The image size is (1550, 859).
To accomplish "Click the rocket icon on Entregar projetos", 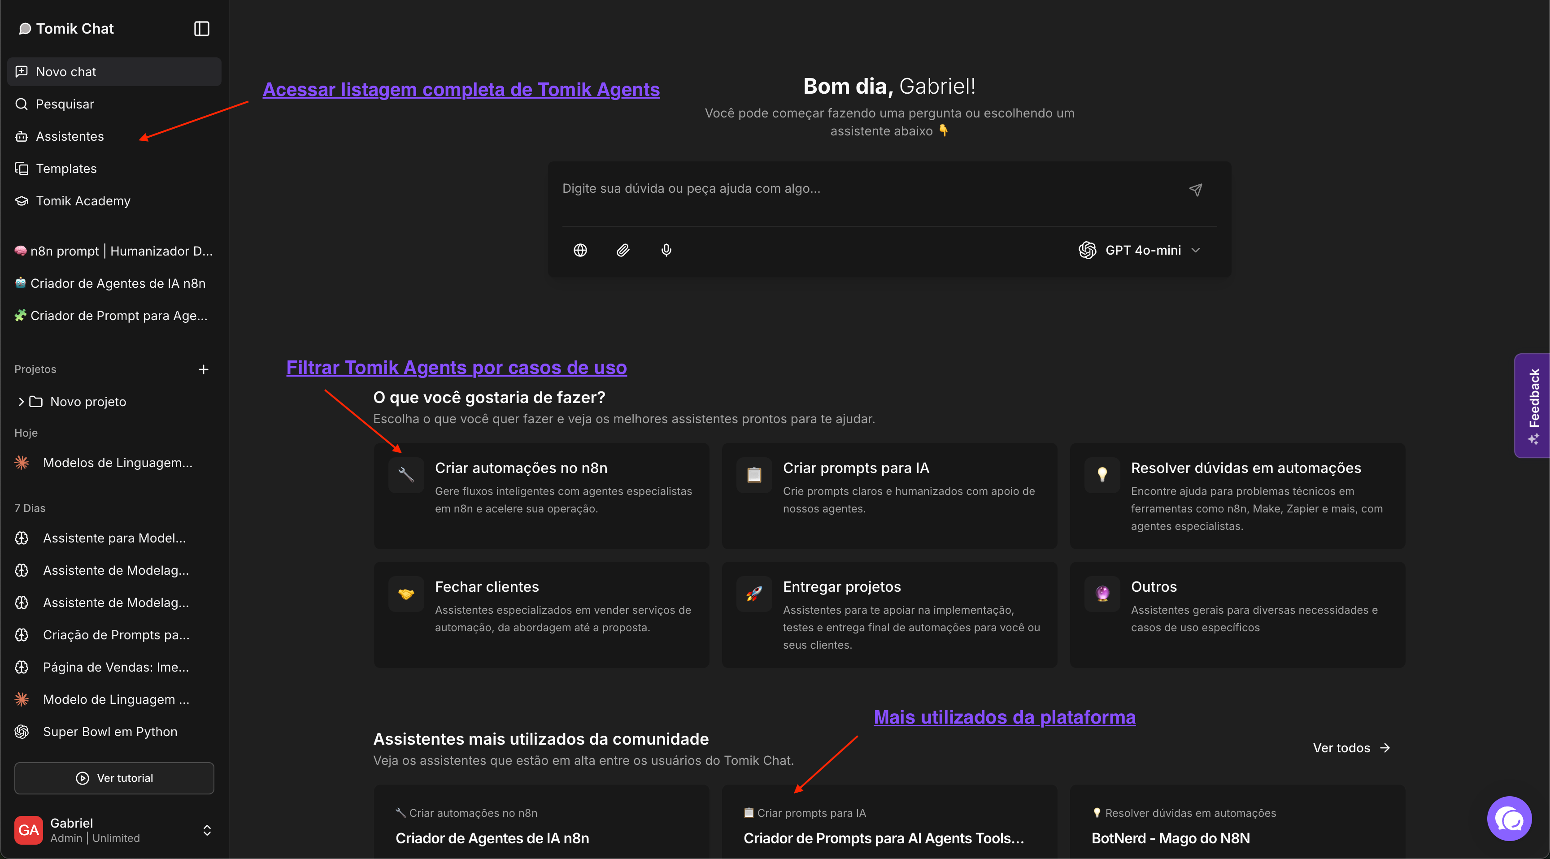I will [x=754, y=594].
